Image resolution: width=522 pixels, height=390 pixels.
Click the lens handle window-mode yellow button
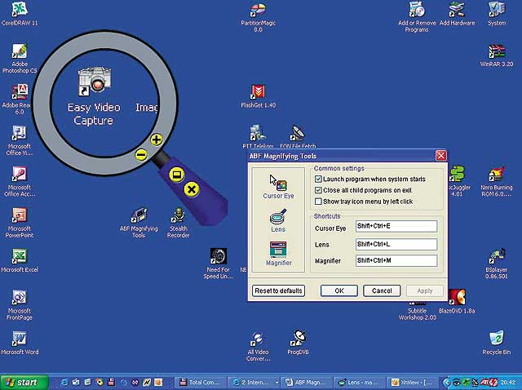tap(176, 174)
